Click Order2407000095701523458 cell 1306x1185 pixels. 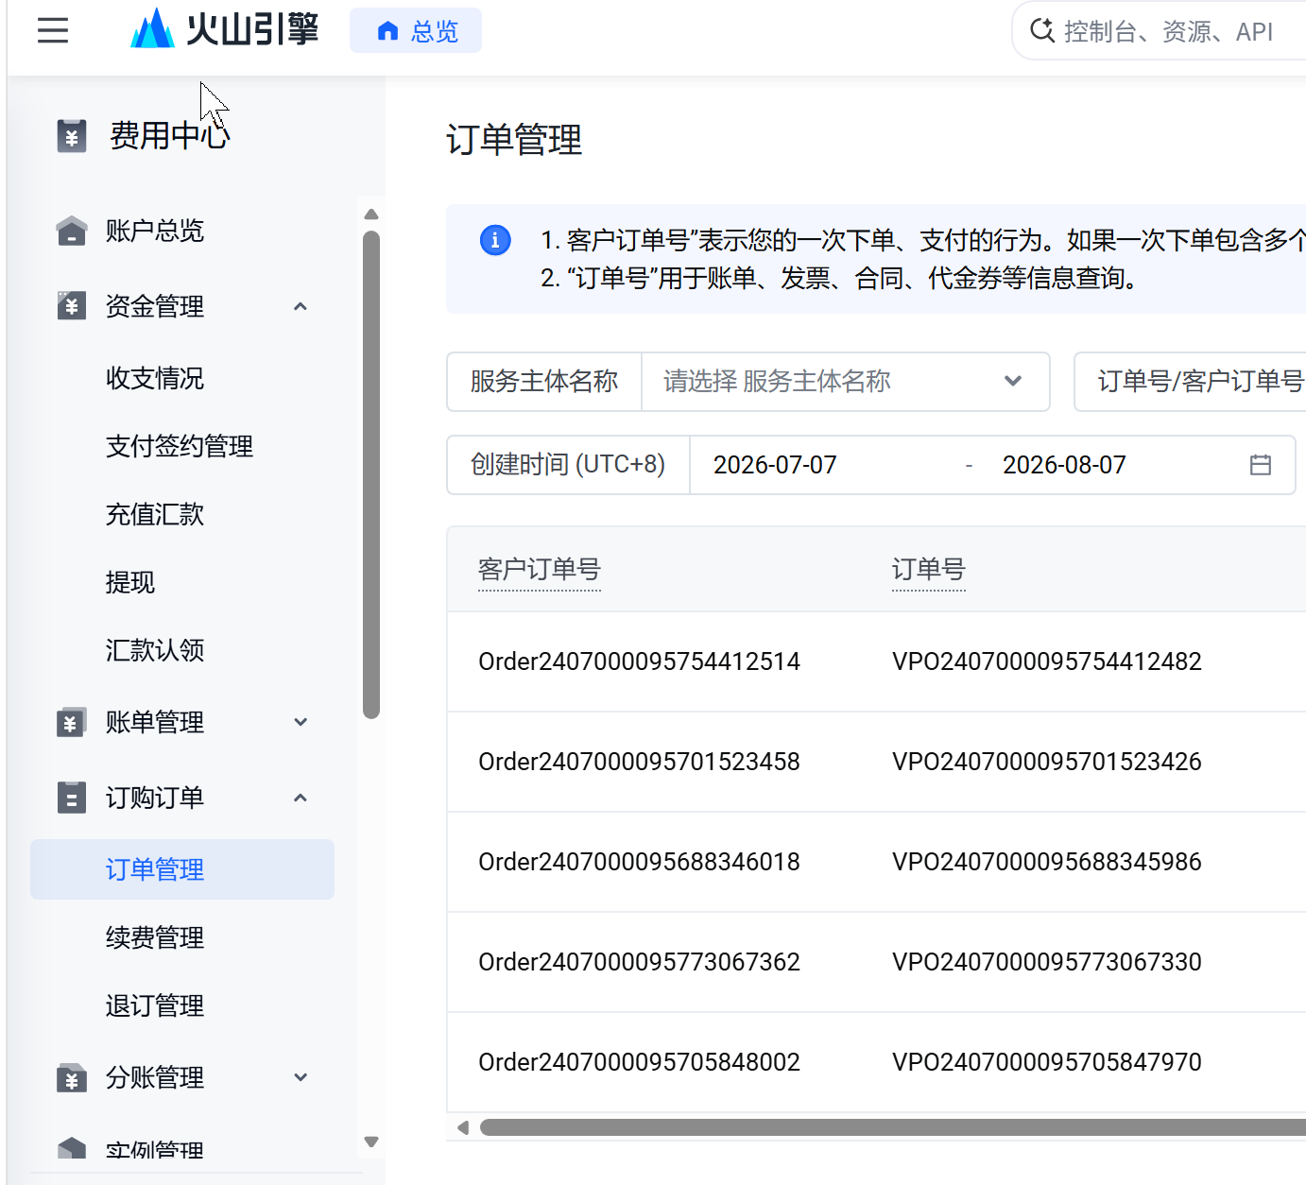[x=639, y=762]
